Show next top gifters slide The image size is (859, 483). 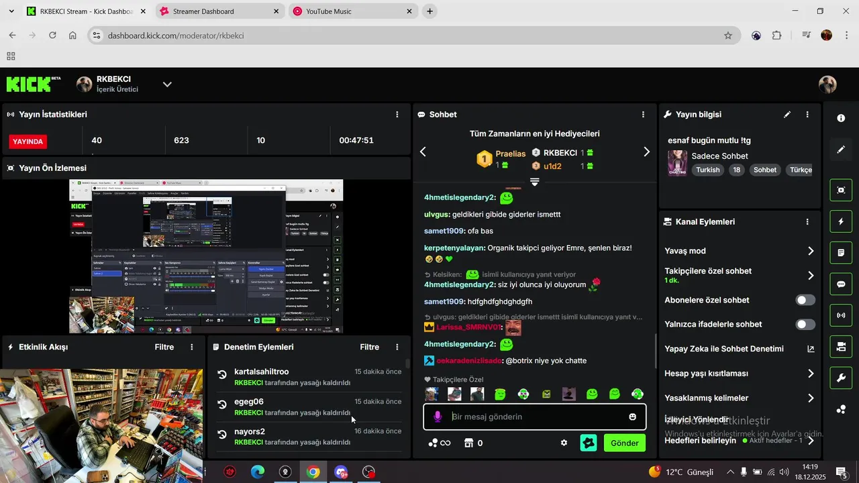pos(646,152)
